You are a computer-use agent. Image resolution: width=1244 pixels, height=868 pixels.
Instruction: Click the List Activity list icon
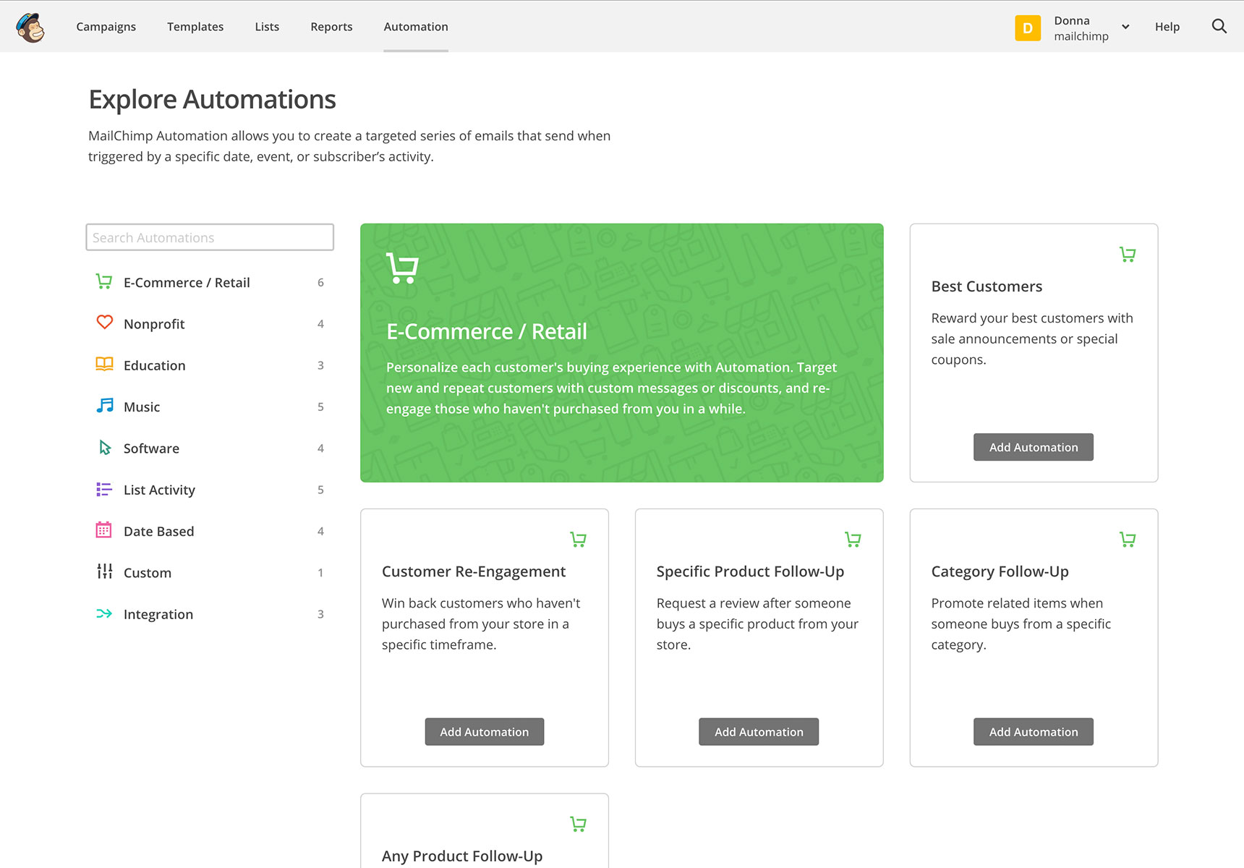104,489
